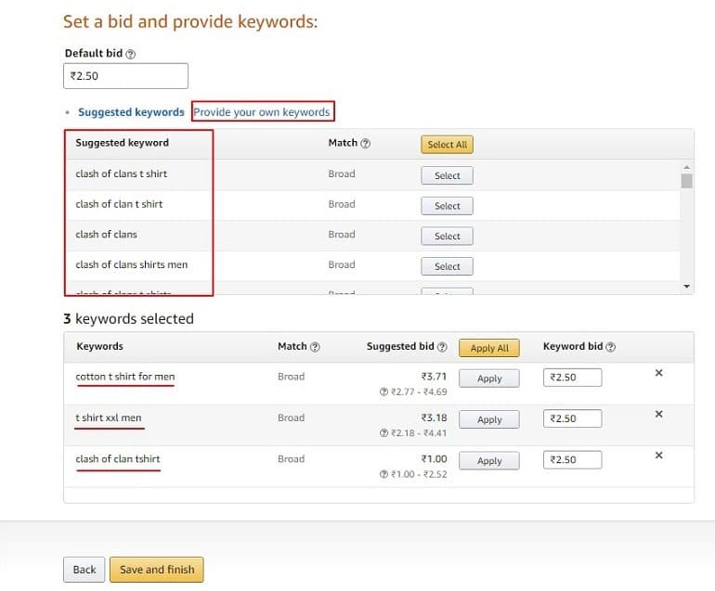Viewport: 715px width, 591px height.
Task: Click the suggested keyword list scrollbar thumb
Action: pos(687,181)
